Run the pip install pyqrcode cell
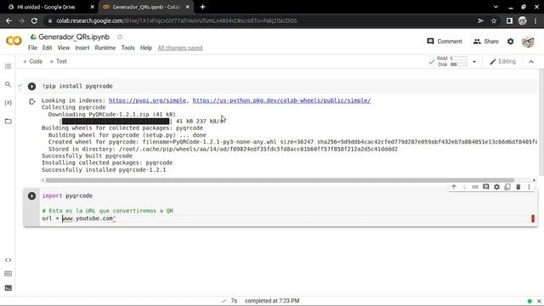This screenshot has width=544, height=306. pos(31,86)
